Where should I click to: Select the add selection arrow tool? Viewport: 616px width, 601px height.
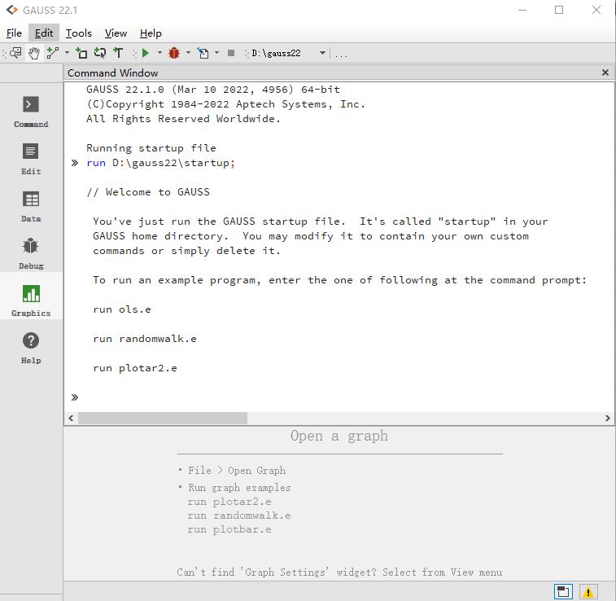tap(100, 53)
